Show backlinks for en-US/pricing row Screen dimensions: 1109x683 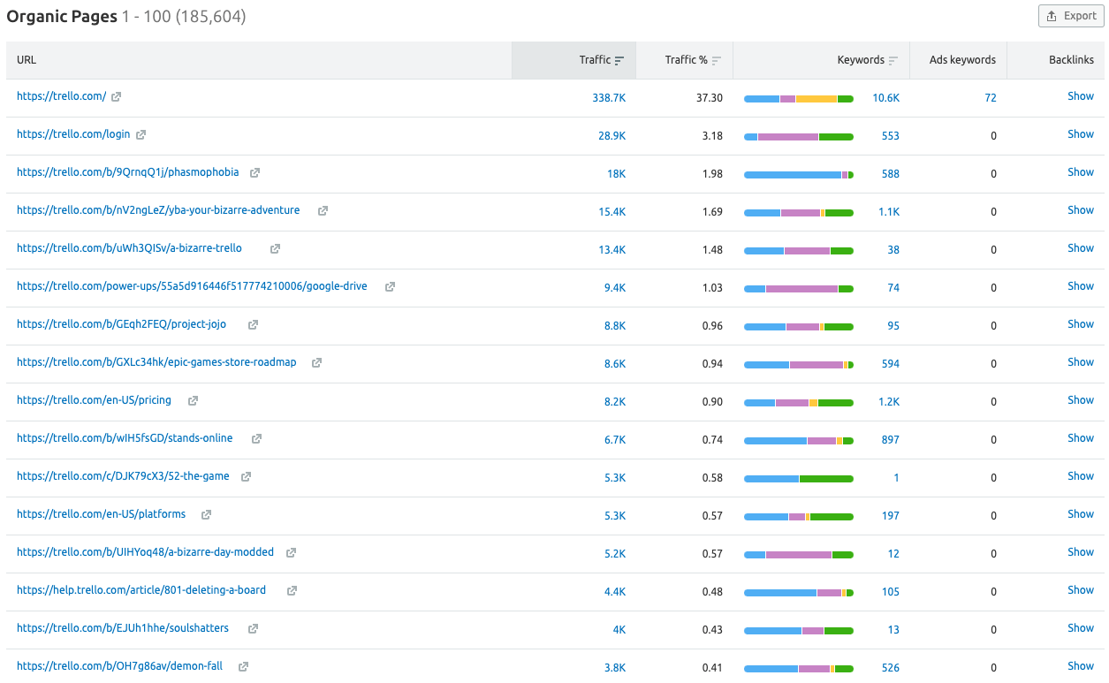(x=1081, y=400)
